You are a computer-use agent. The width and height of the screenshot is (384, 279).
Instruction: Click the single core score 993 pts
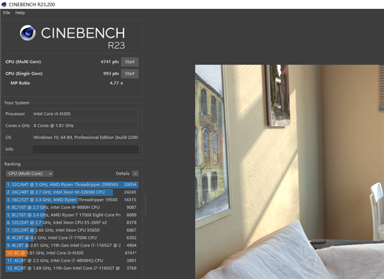111,74
